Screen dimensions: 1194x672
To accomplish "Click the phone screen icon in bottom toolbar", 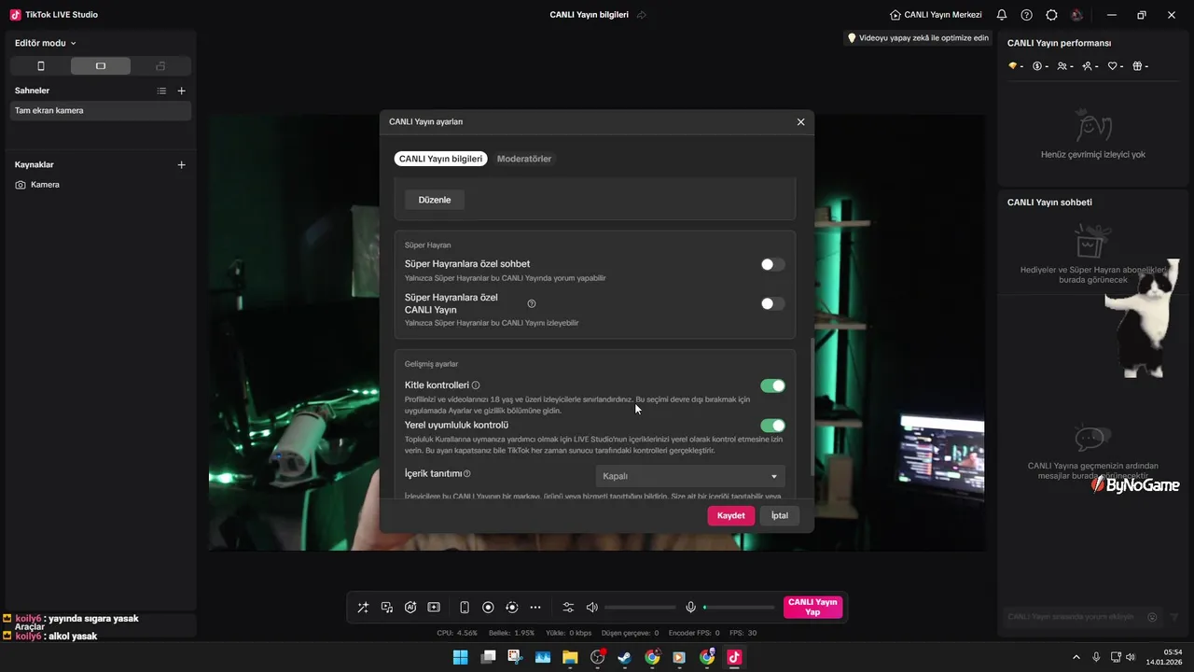I will 465,608.
